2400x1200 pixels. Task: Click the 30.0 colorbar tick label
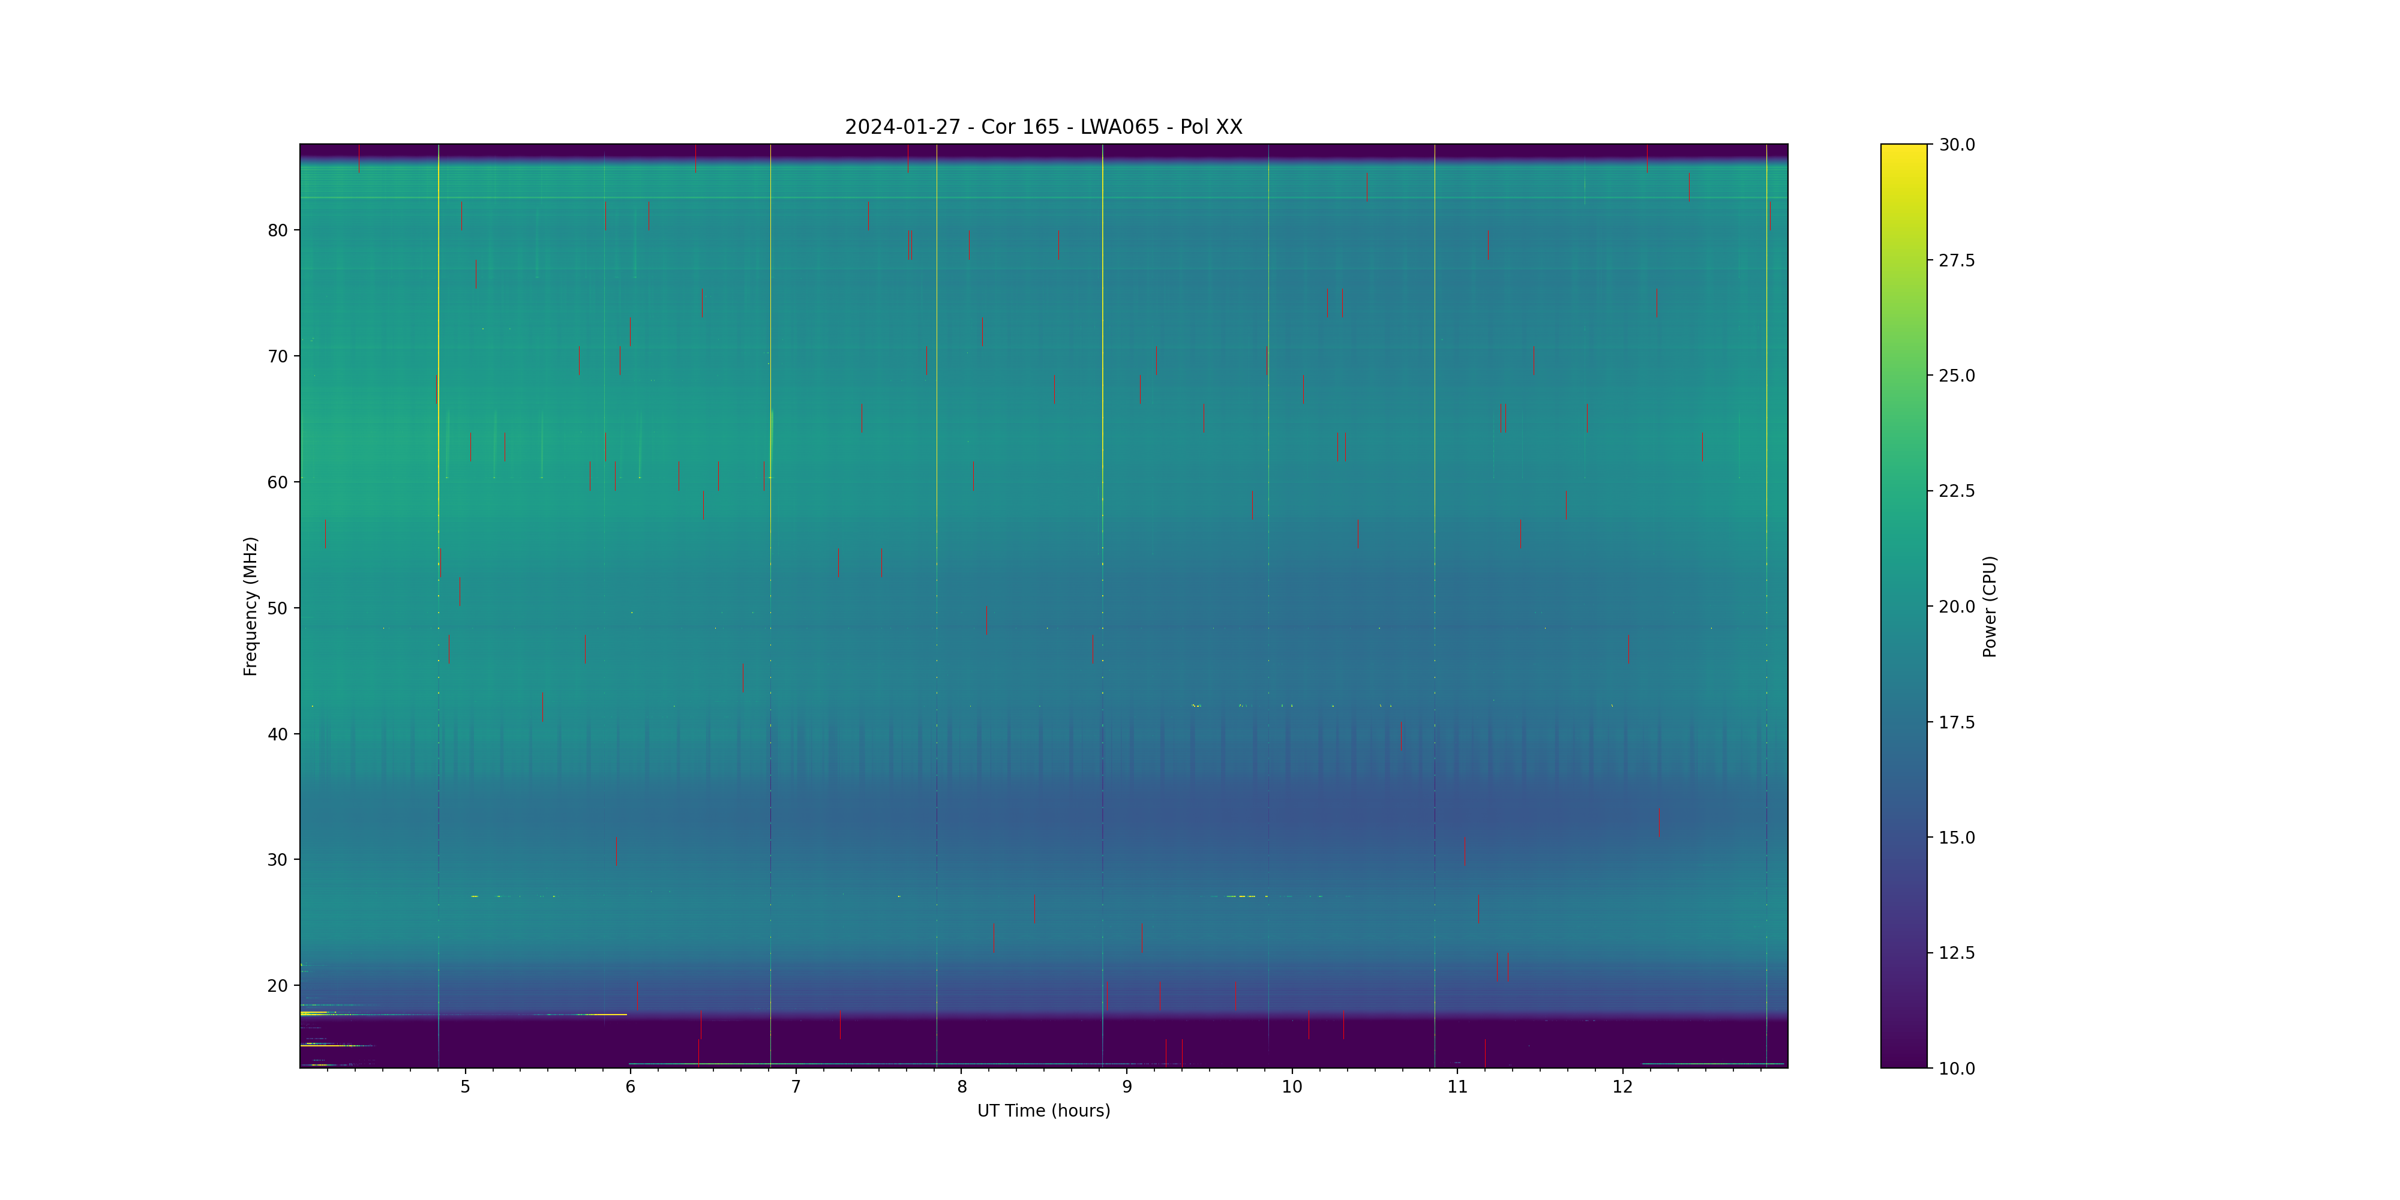pos(1957,145)
